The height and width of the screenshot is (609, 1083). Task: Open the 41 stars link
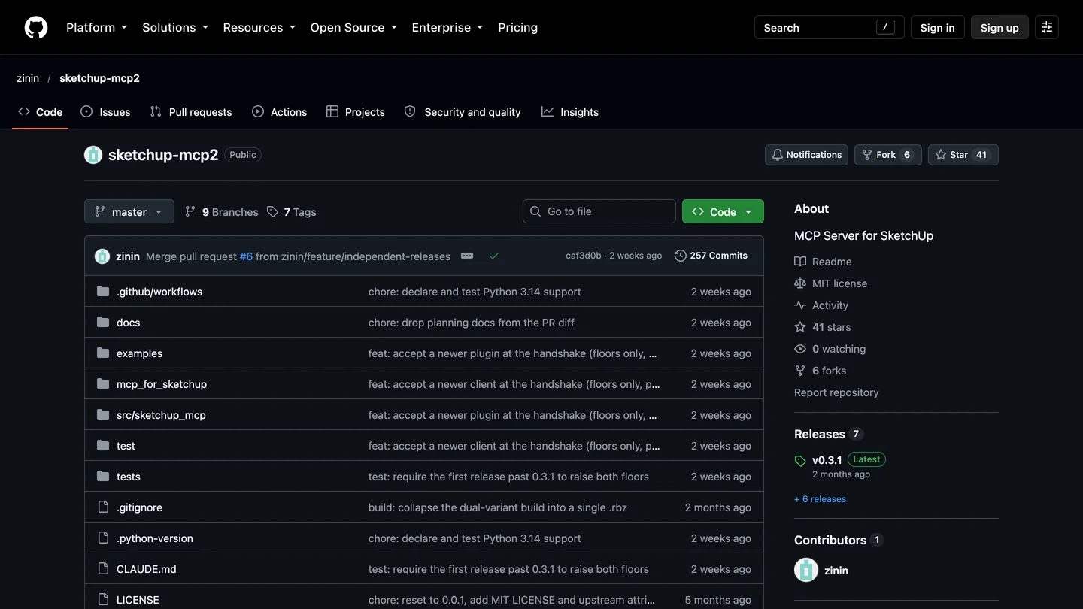click(x=823, y=327)
